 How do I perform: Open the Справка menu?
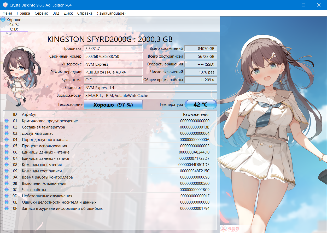(x=85, y=13)
